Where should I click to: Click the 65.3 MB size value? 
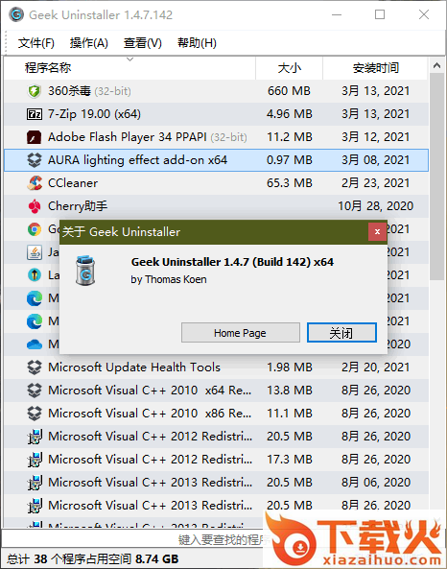pos(289,183)
